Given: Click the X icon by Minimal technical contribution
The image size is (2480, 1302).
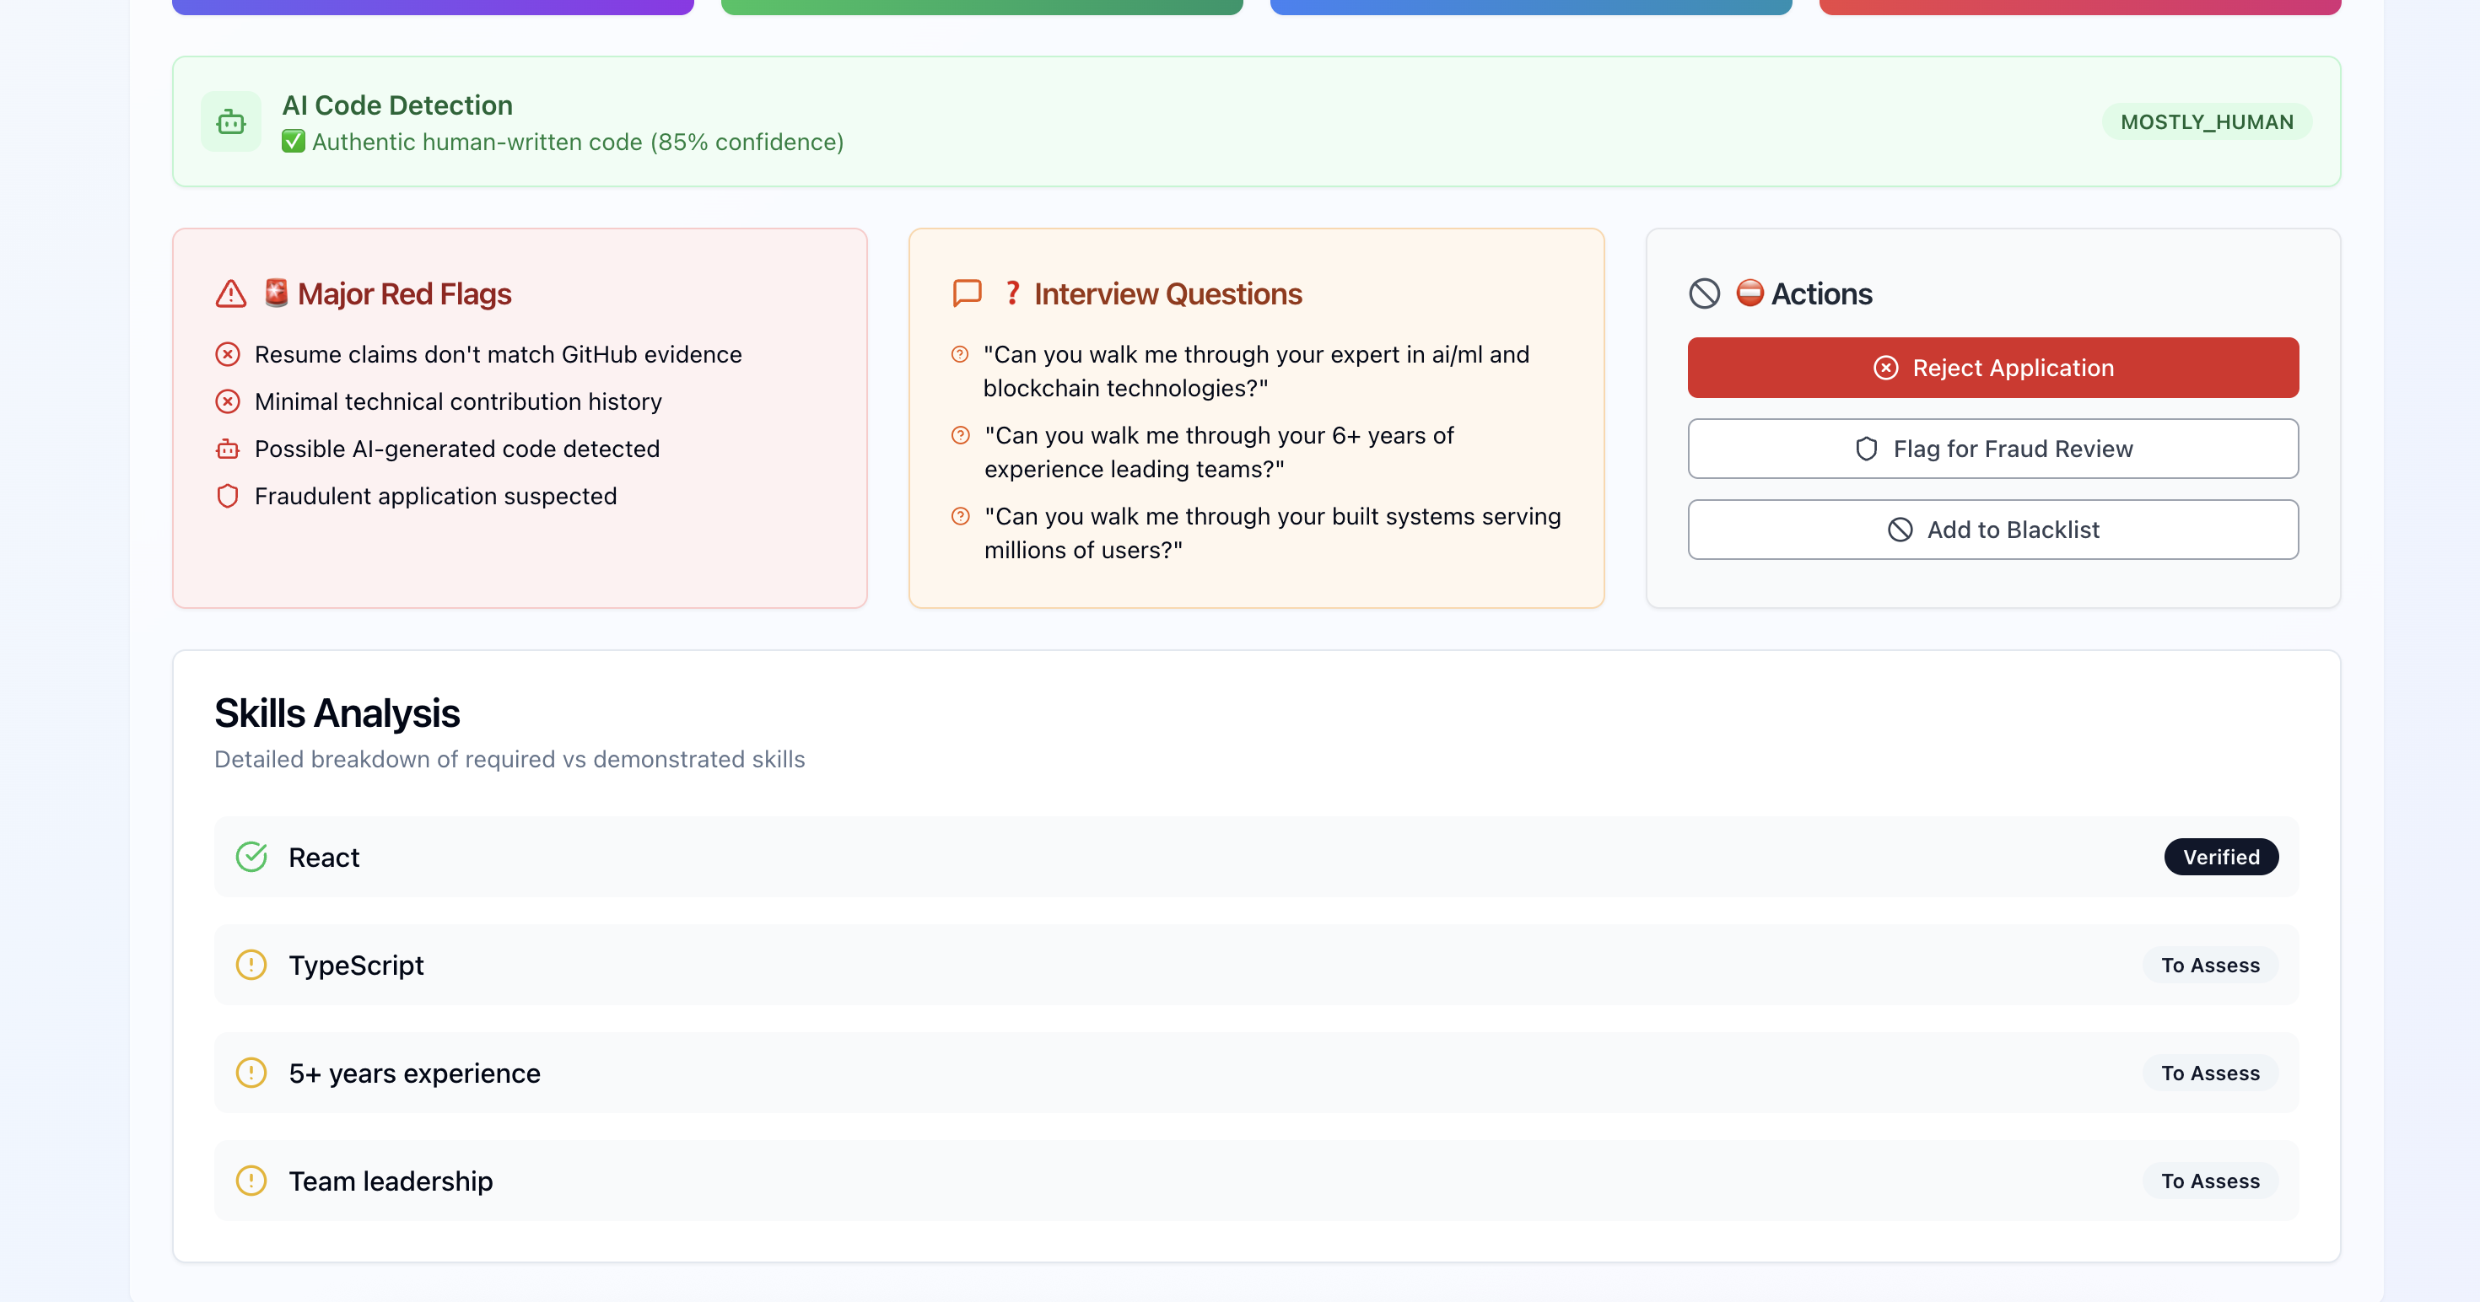Looking at the screenshot, I should 227,401.
